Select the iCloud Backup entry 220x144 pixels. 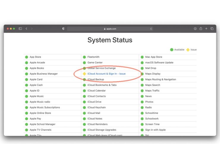pyautogui.click(x=96, y=79)
